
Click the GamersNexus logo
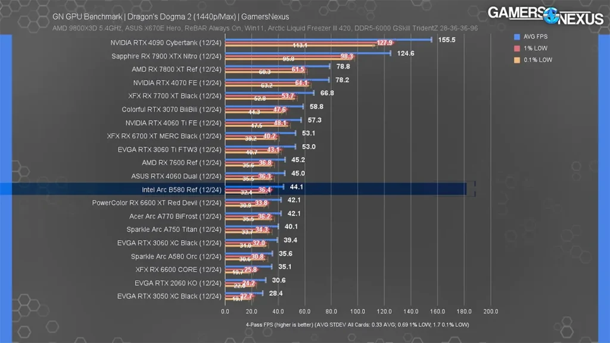pos(546,15)
